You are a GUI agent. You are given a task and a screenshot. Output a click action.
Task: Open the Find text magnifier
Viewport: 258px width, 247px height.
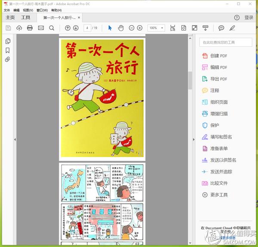pyautogui.click(x=52, y=28)
